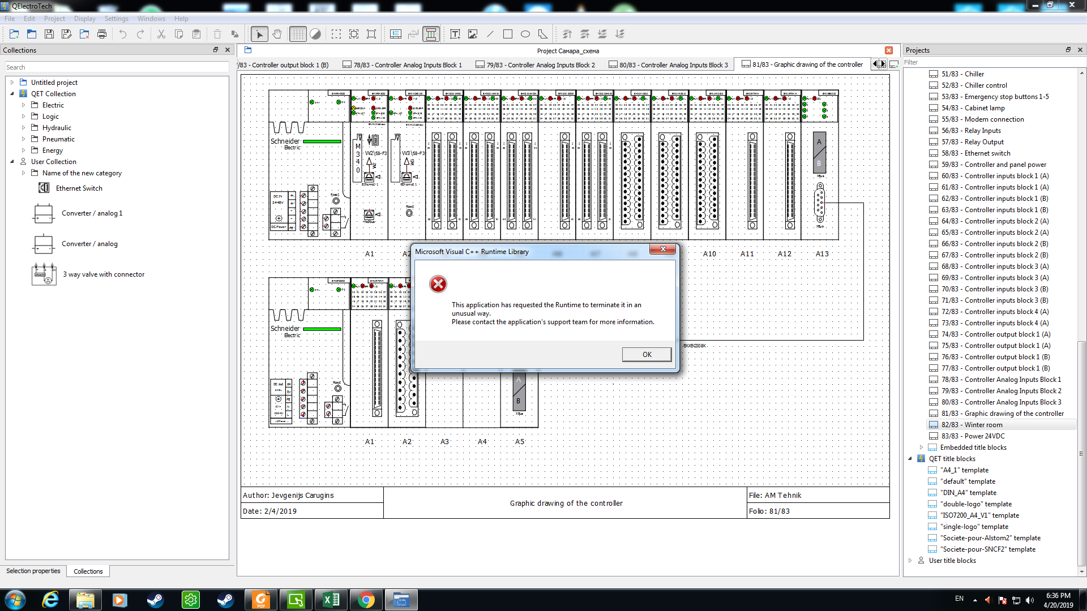Open the Project menu
The image size is (1087, 611).
coord(54,19)
